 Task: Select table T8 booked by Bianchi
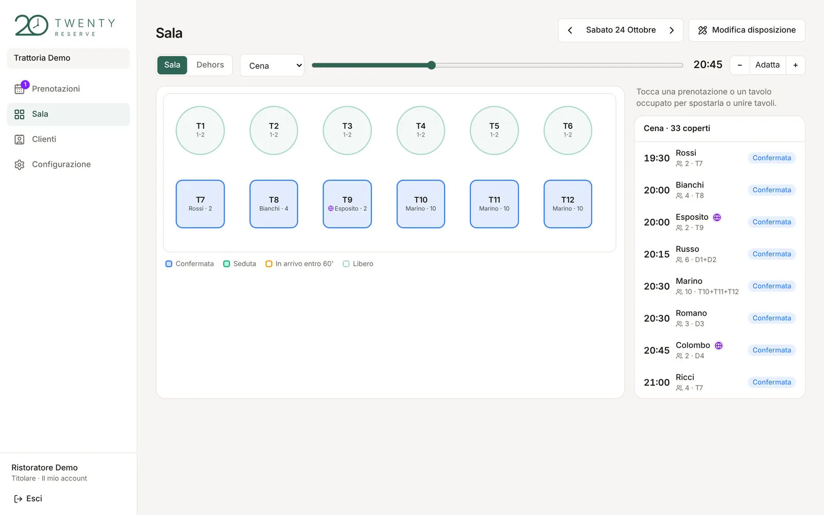(x=273, y=204)
